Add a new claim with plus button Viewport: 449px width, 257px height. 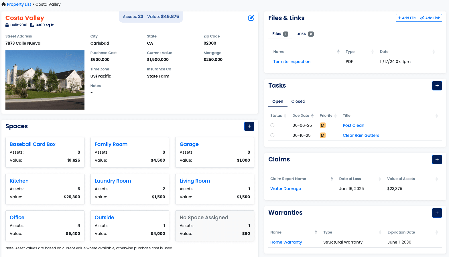tap(437, 159)
